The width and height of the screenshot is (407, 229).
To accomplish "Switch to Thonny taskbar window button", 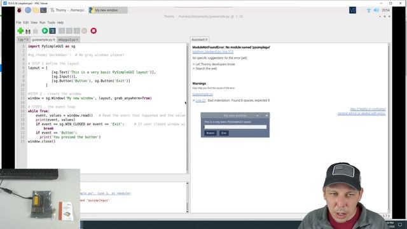I will [x=68, y=10].
